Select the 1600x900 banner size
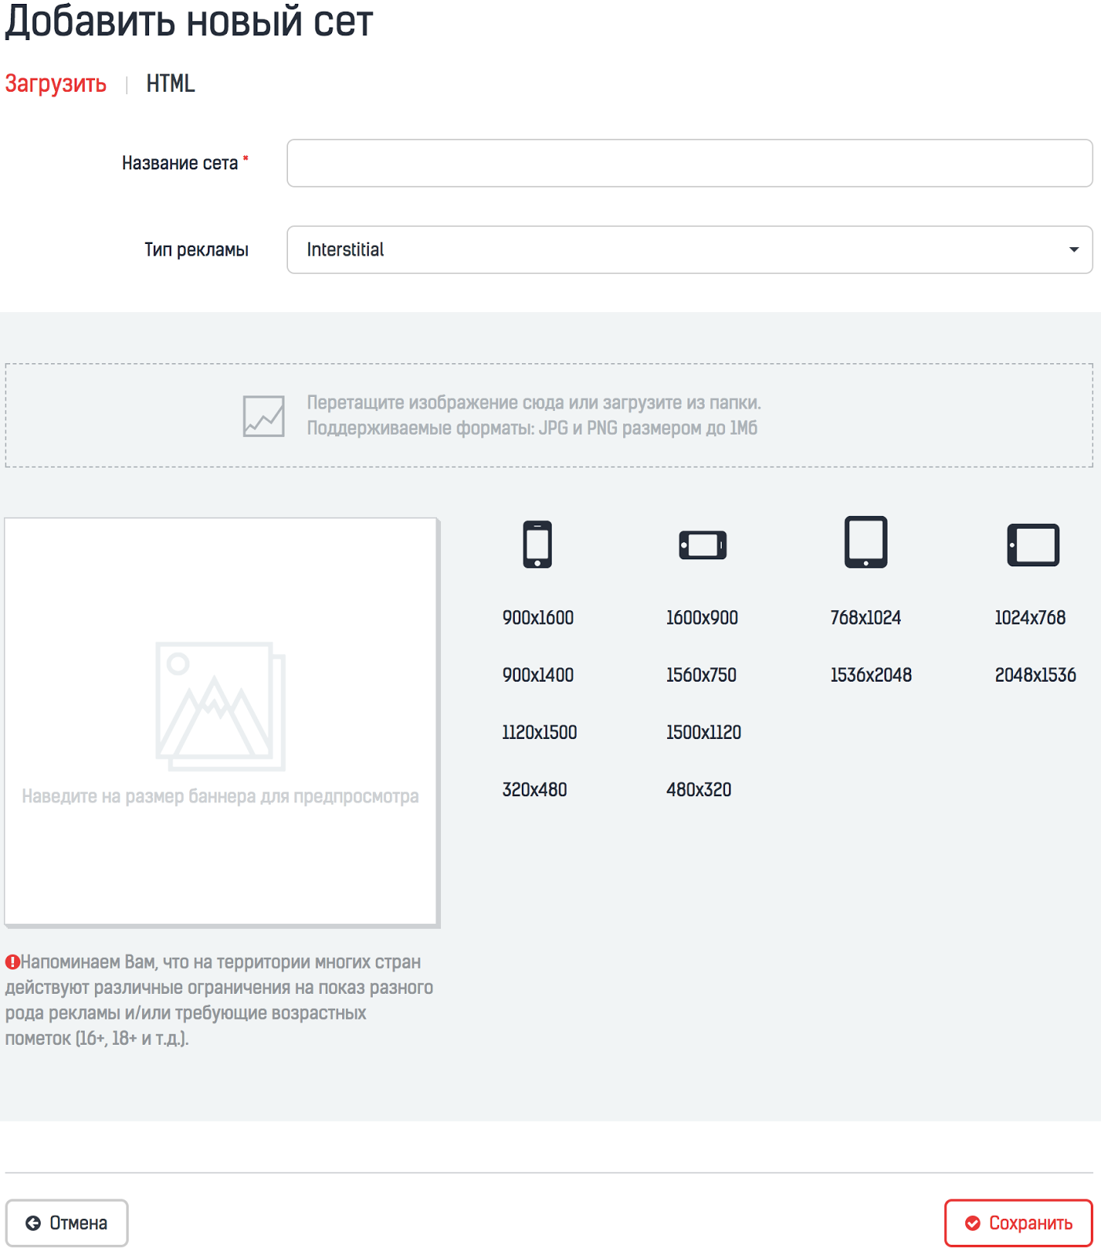 pyautogui.click(x=702, y=618)
